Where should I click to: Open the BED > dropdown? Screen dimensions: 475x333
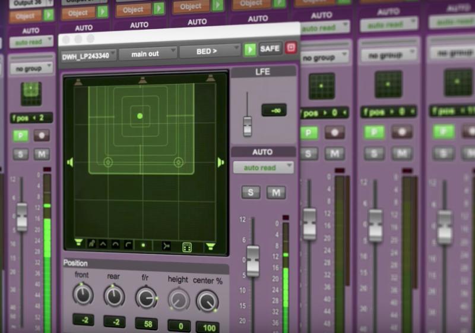pyautogui.click(x=210, y=51)
